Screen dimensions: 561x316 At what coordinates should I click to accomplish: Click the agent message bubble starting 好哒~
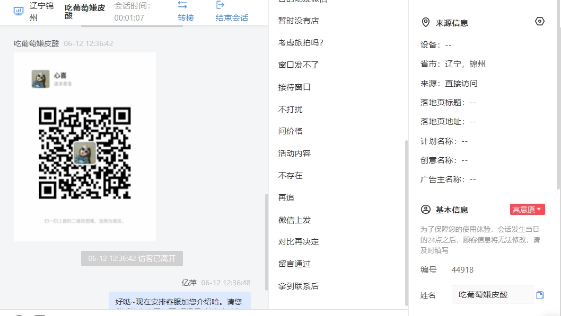[x=180, y=300]
